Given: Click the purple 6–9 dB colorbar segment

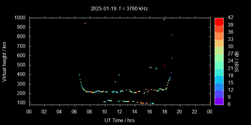Looking at the screenshot, I should coord(219,101).
